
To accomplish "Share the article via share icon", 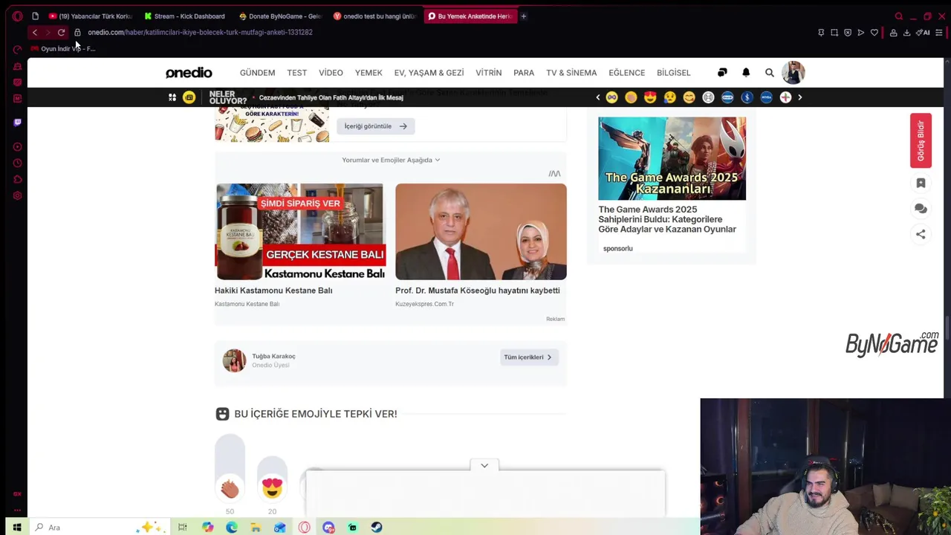I will 921,234.
